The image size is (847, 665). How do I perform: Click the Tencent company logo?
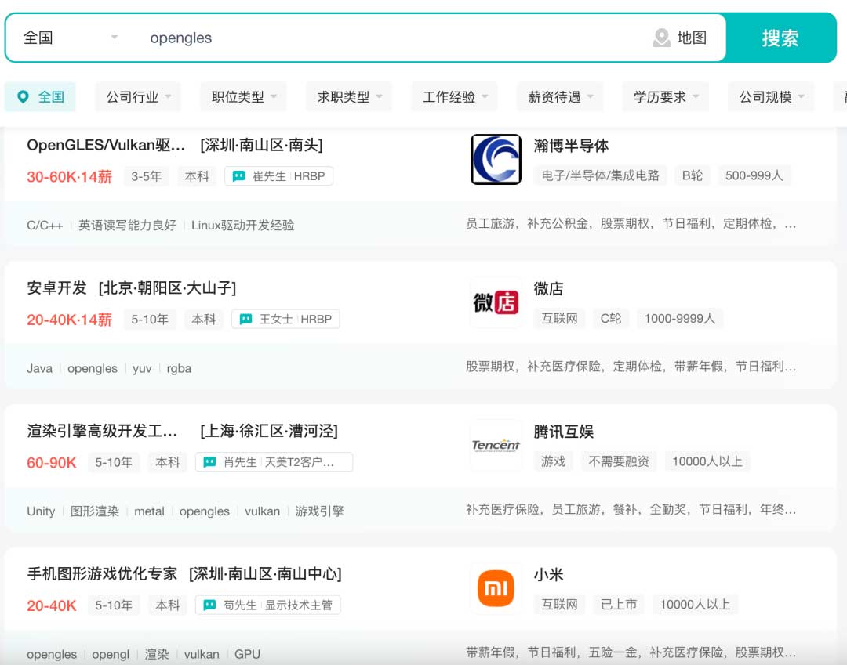496,445
